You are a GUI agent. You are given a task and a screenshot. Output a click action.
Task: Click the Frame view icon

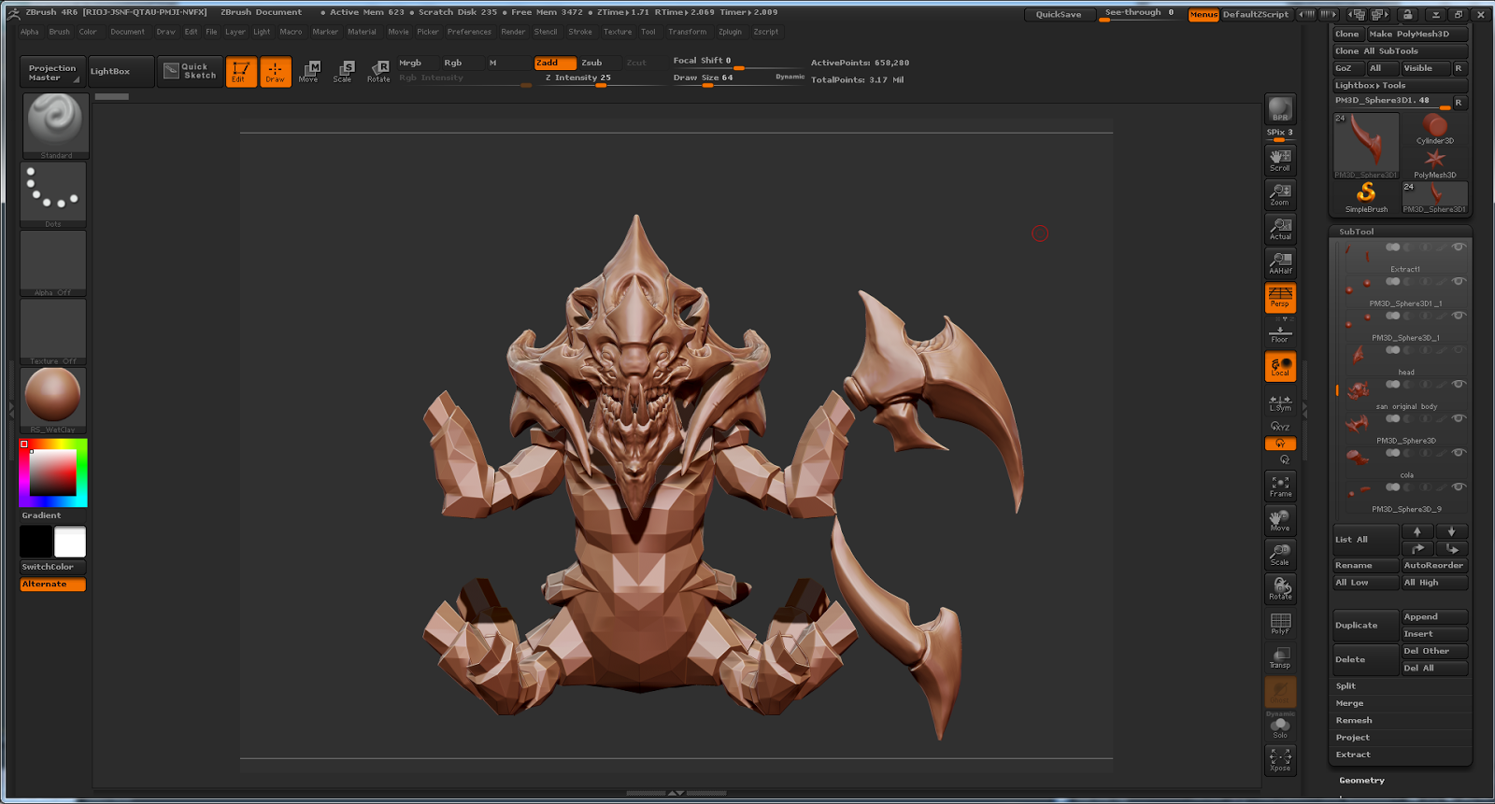(1280, 486)
